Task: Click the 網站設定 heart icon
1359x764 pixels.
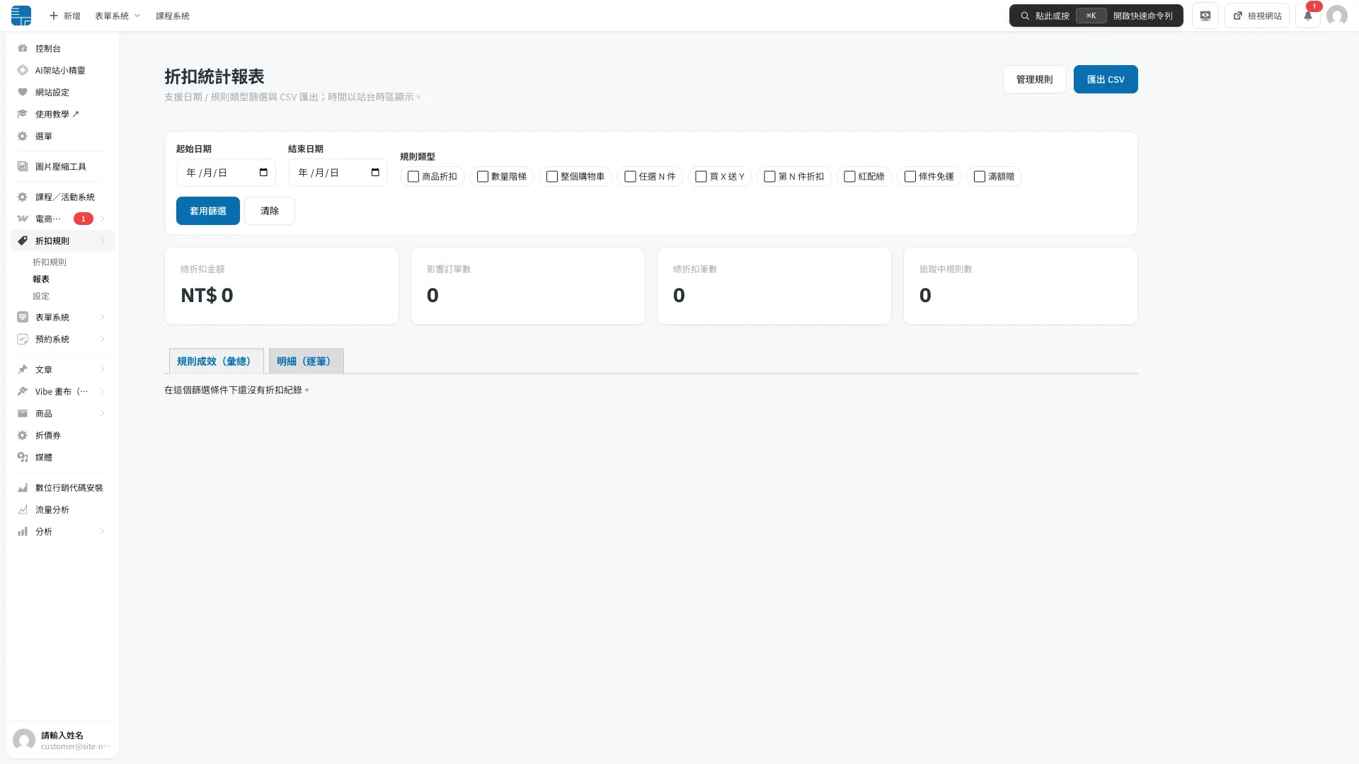Action: 23,92
